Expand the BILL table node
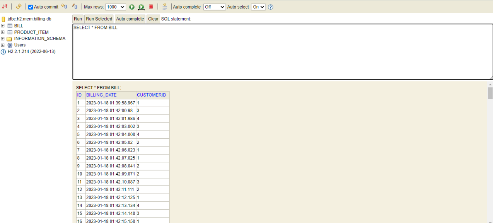Viewport: 493px width, 223px height. coord(3,26)
